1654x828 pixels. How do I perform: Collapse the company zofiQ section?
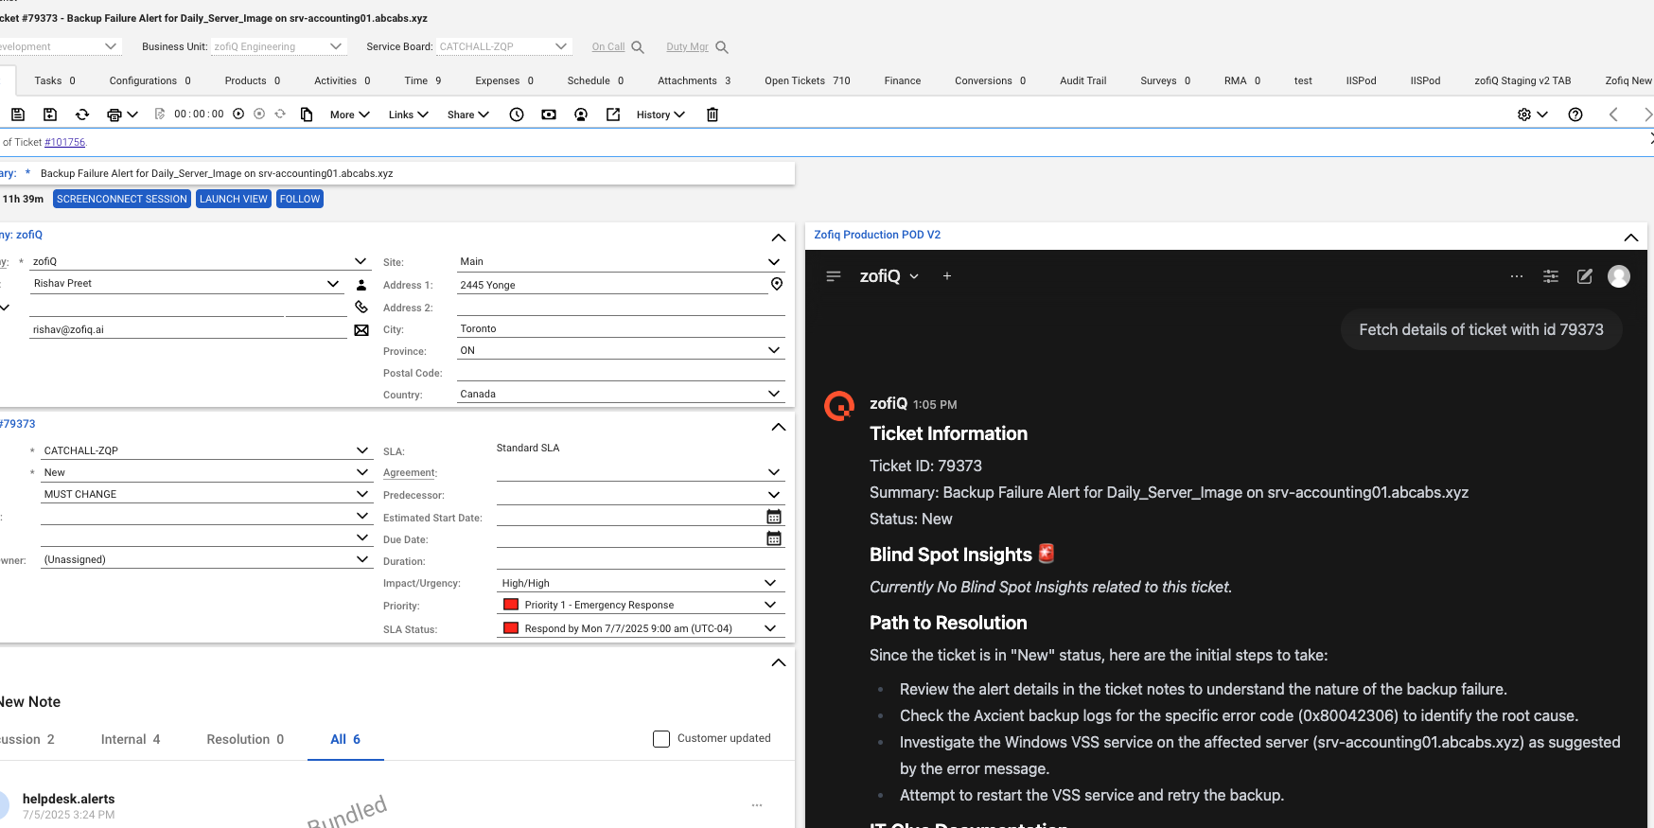[x=779, y=238]
